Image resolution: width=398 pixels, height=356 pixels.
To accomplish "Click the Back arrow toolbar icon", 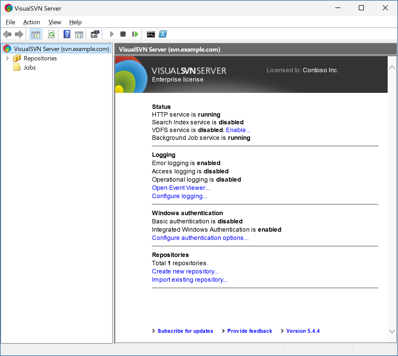I will (x=7, y=34).
